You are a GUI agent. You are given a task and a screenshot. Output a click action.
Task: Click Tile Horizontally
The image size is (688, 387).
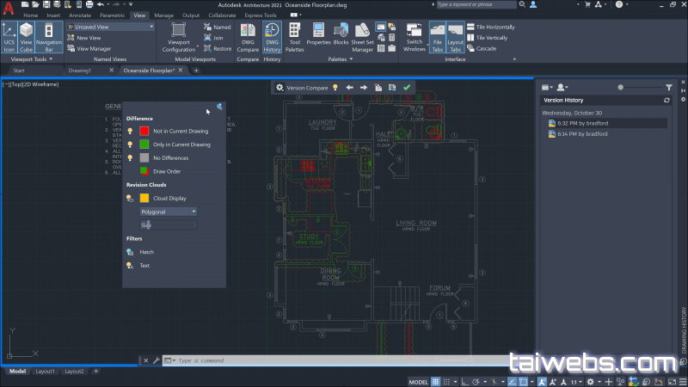click(x=491, y=27)
